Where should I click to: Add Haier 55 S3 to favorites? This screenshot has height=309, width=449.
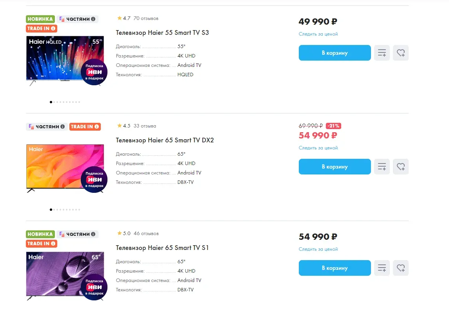(400, 53)
